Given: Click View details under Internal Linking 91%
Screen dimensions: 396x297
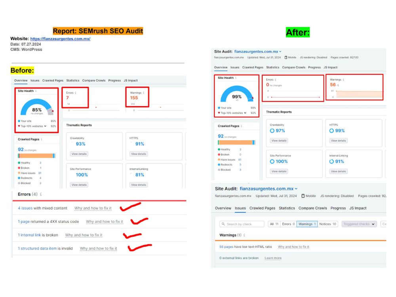Looking at the screenshot, I should tap(339, 171).
